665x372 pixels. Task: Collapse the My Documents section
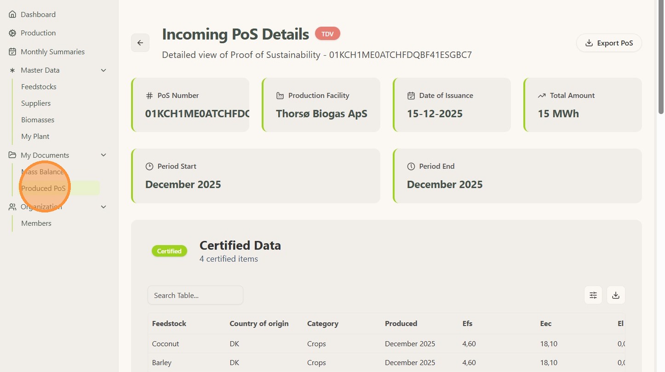[103, 155]
